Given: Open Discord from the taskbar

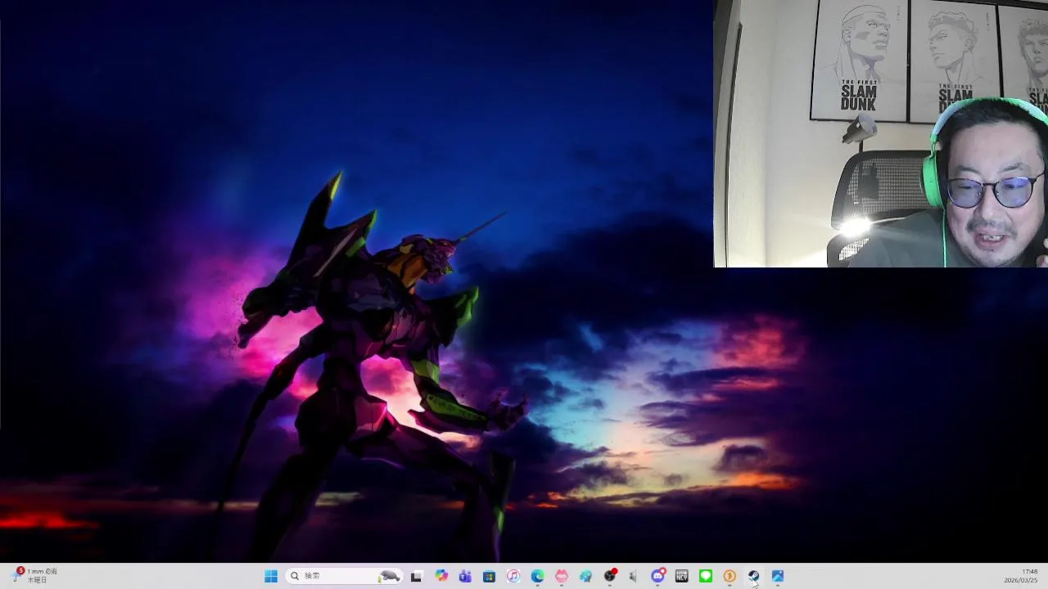Looking at the screenshot, I should (x=657, y=576).
